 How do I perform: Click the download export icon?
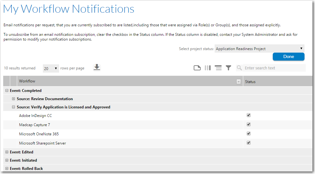(97, 68)
